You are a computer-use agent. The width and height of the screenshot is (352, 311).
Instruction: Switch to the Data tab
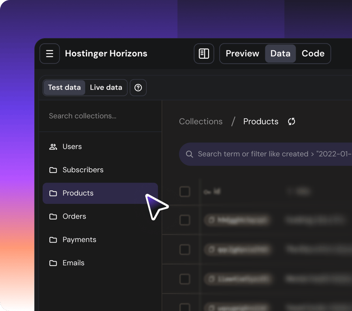[280, 53]
